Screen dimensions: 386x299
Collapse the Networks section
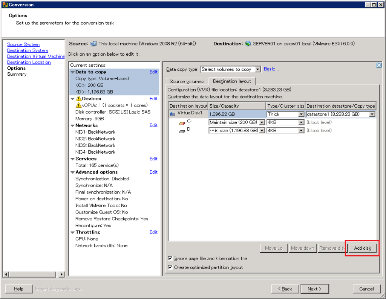[73, 125]
